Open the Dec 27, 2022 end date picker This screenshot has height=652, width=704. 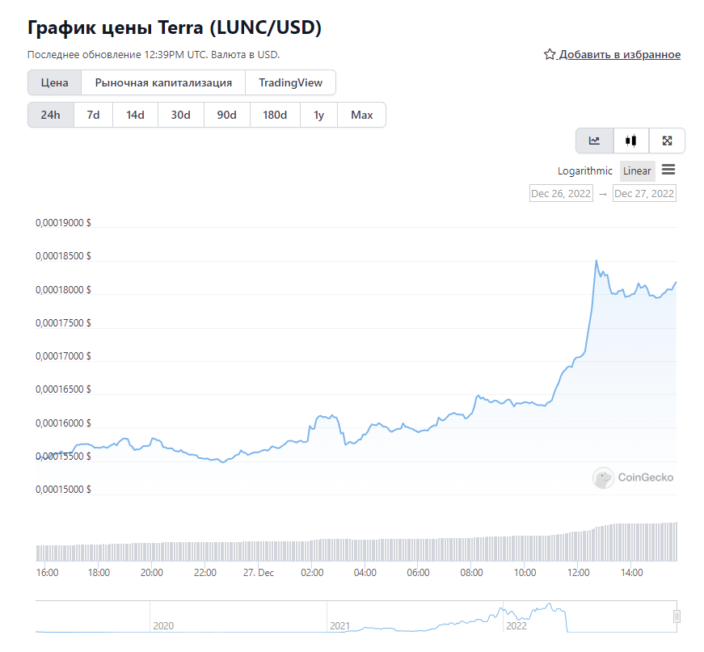point(644,193)
